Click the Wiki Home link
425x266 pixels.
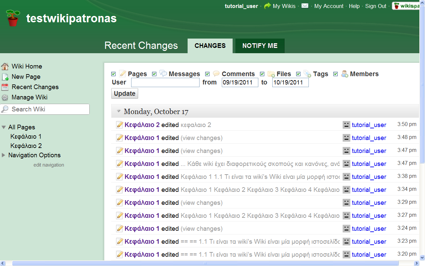coord(27,66)
